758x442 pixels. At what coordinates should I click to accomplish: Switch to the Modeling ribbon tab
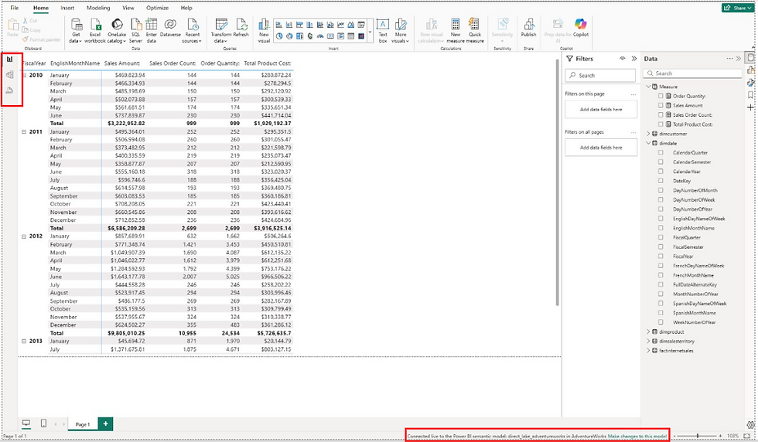click(x=98, y=8)
